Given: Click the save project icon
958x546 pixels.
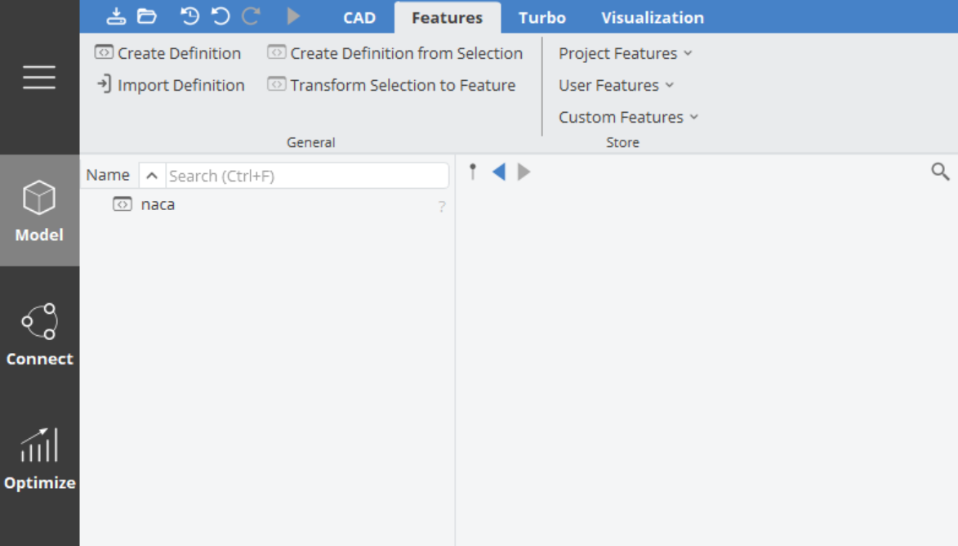Looking at the screenshot, I should click(118, 16).
